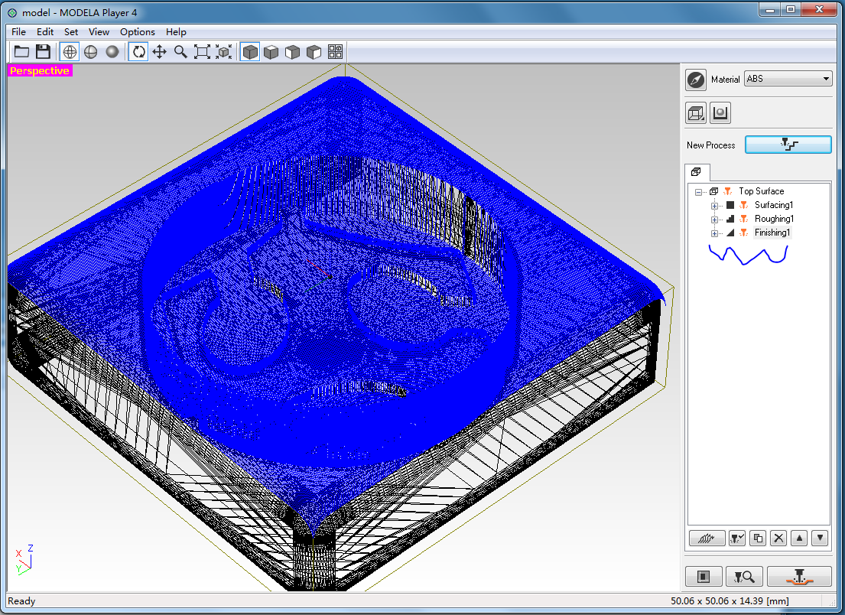845x615 pixels.
Task: Open the Edit menu
Action: [x=44, y=32]
